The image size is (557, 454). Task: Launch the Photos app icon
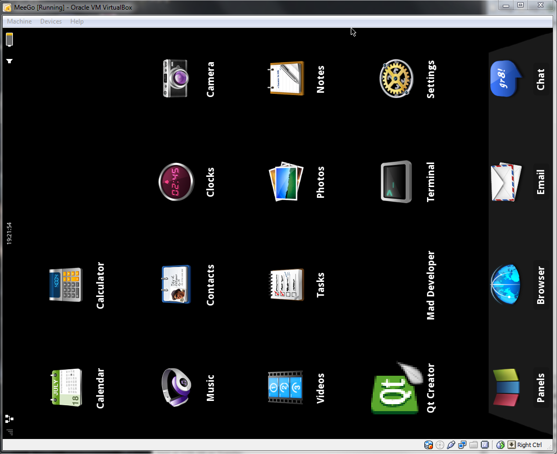coord(286,182)
